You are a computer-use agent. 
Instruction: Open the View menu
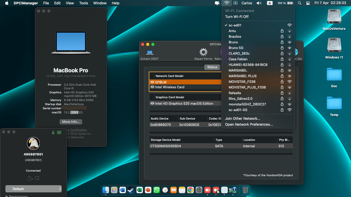tap(70, 3)
